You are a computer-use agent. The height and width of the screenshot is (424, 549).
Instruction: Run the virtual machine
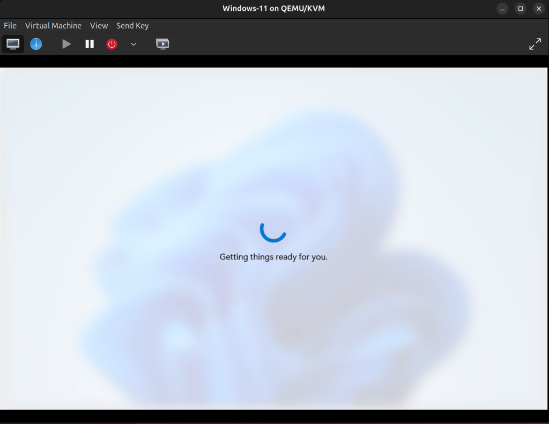tap(66, 44)
